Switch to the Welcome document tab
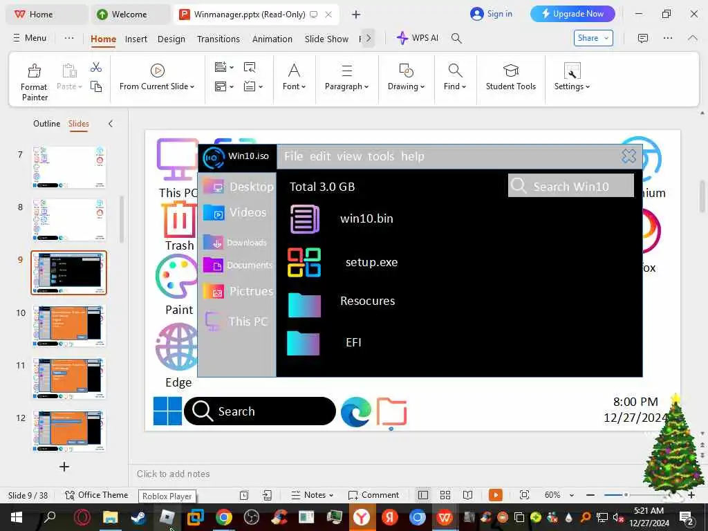708x531 pixels. coord(129,15)
